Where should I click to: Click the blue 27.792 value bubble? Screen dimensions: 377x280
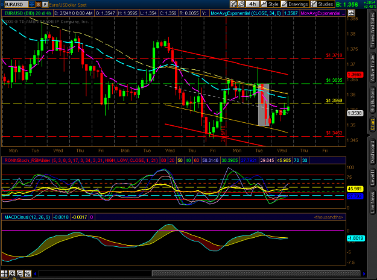[355, 196]
